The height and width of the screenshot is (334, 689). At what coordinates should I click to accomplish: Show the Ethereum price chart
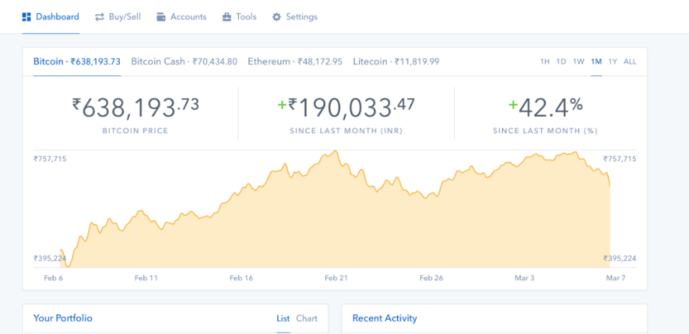[x=295, y=62]
